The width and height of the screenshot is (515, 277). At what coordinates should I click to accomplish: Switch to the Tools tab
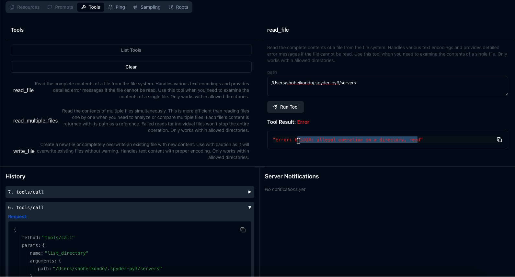coord(90,7)
